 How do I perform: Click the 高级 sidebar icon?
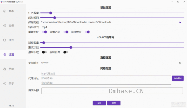tap(5, 25)
